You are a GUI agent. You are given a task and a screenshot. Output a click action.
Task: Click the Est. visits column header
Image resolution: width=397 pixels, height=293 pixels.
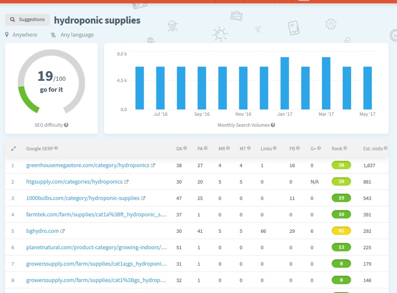(x=373, y=149)
